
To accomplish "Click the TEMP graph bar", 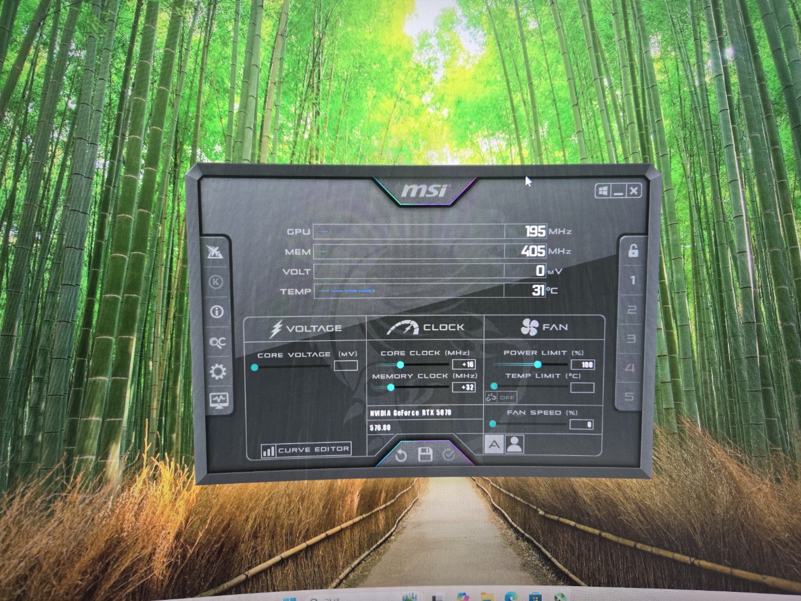I will pos(409,291).
